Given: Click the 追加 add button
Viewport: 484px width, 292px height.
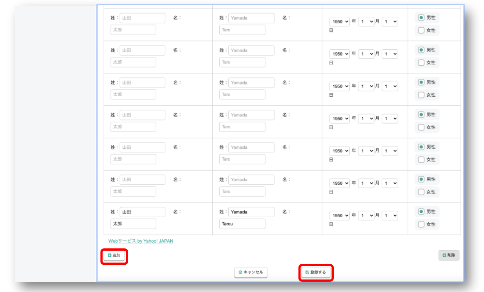Looking at the screenshot, I should click(x=114, y=256).
